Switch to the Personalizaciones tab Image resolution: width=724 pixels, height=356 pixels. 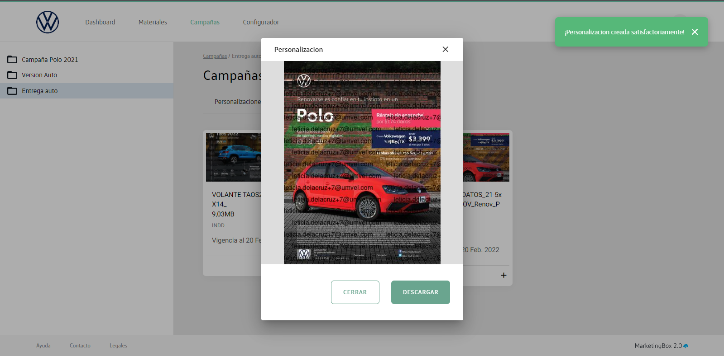tap(238, 102)
